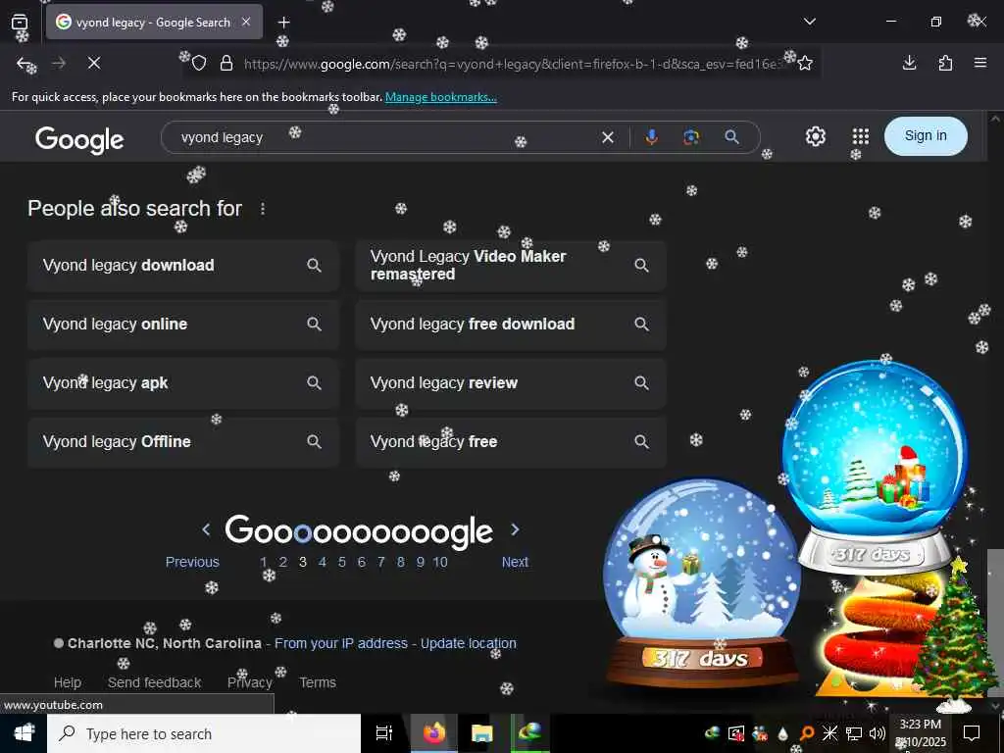This screenshot has width=1004, height=753.
Task: Click the left chevron beside Gooooogle logo
Action: click(x=206, y=529)
